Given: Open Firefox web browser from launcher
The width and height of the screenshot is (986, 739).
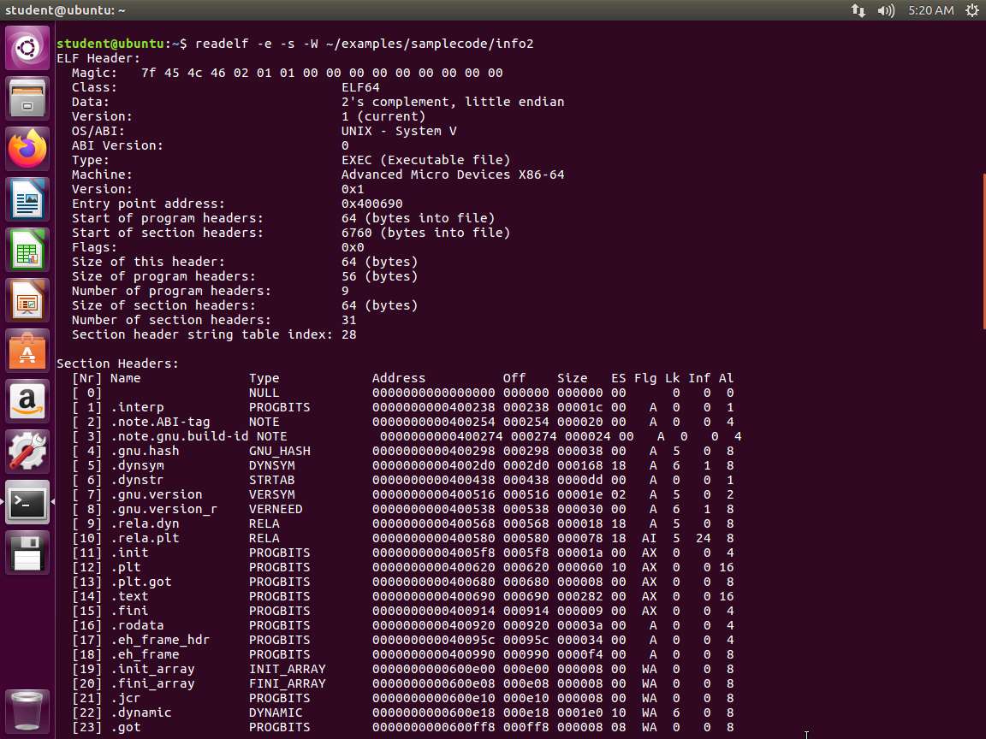Looking at the screenshot, I should tap(27, 149).
